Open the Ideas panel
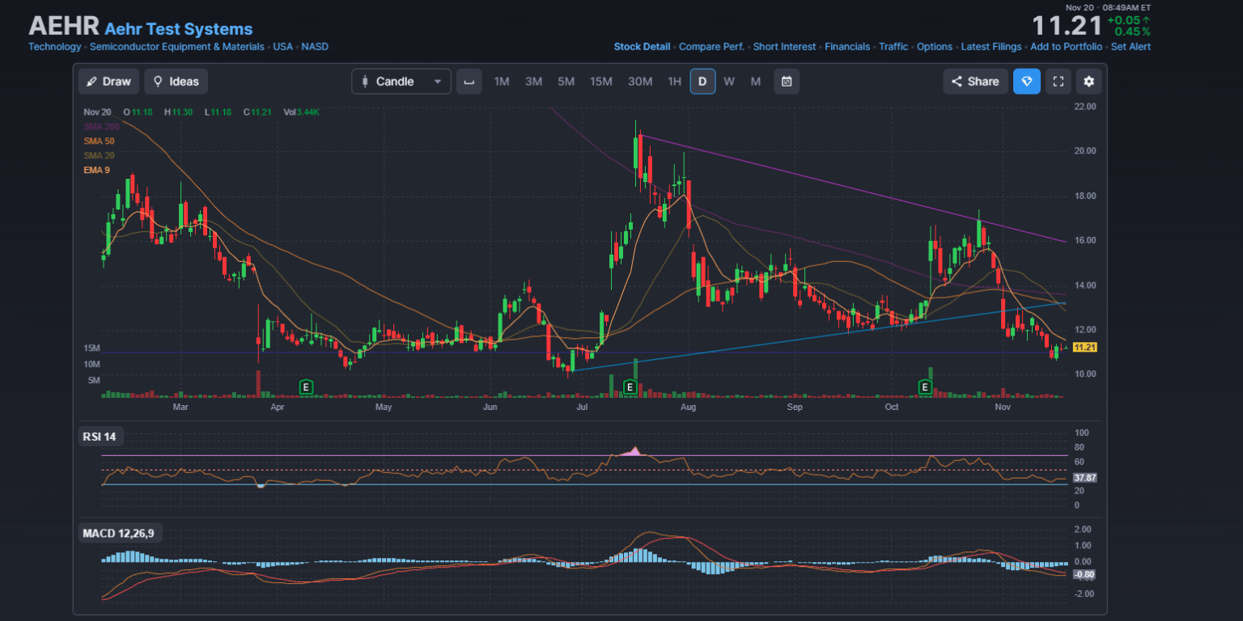This screenshot has height=621, width=1243. point(176,81)
